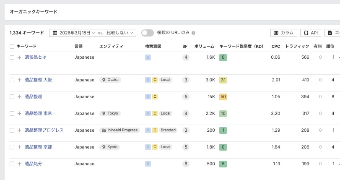Viewport: 340px width, 180px height.
Task: Click the calendar icon in date picker
Action: (55, 33)
